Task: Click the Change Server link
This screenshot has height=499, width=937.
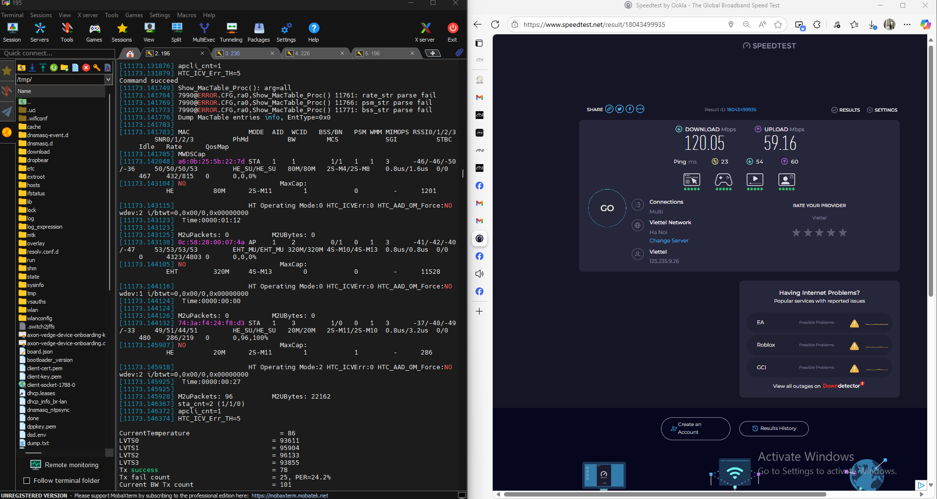Action: 668,240
